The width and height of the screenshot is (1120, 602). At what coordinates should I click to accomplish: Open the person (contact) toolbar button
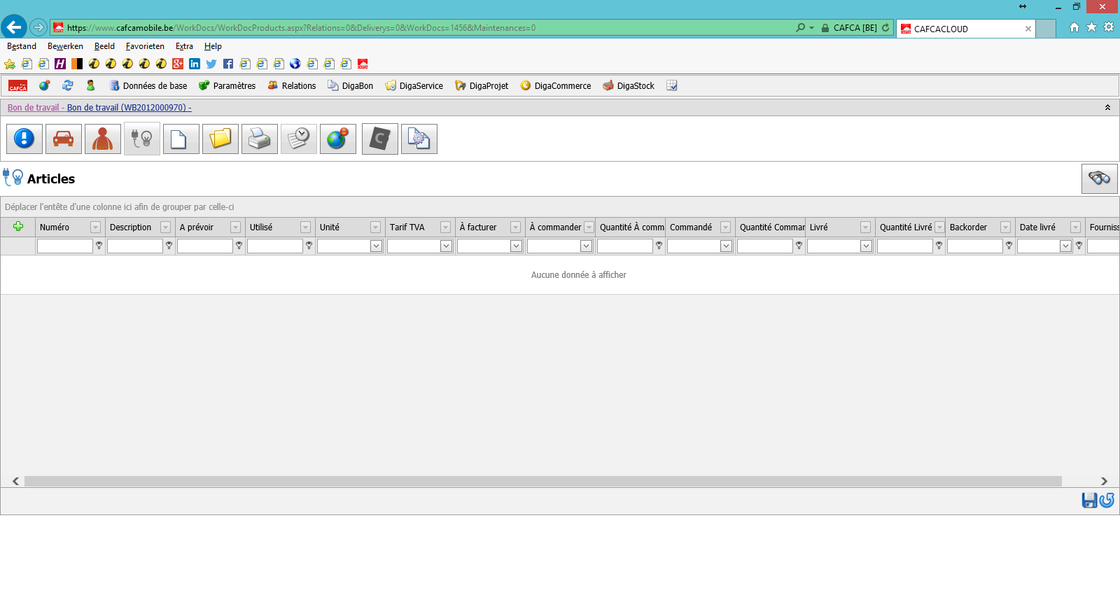103,139
